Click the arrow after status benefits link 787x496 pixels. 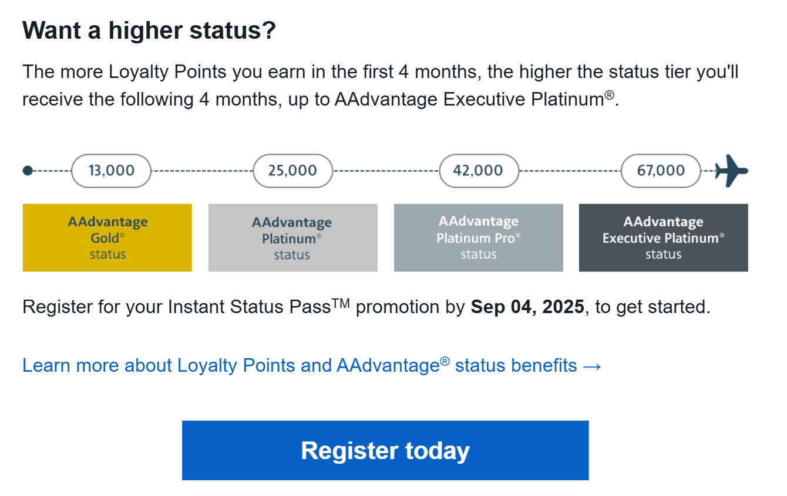tap(593, 366)
